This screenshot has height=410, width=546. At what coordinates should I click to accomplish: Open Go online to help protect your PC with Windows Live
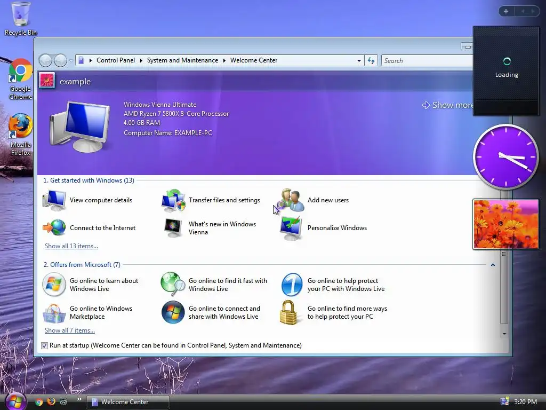[333, 285]
